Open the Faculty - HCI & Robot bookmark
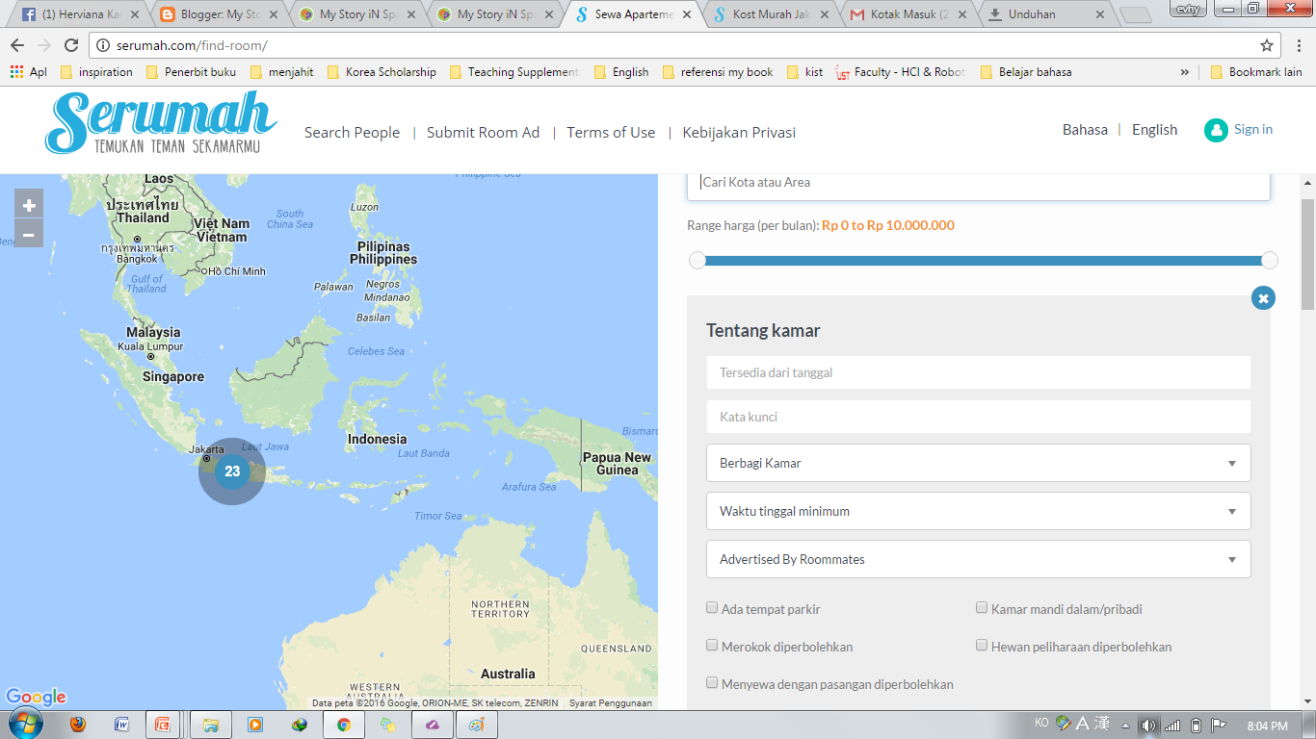 click(x=901, y=72)
